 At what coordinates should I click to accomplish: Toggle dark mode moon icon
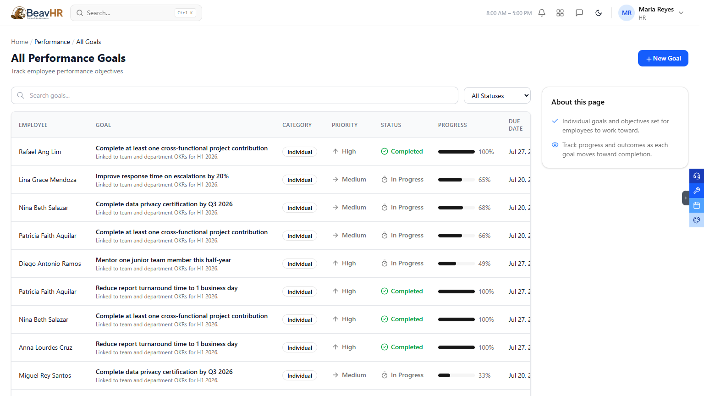599,13
